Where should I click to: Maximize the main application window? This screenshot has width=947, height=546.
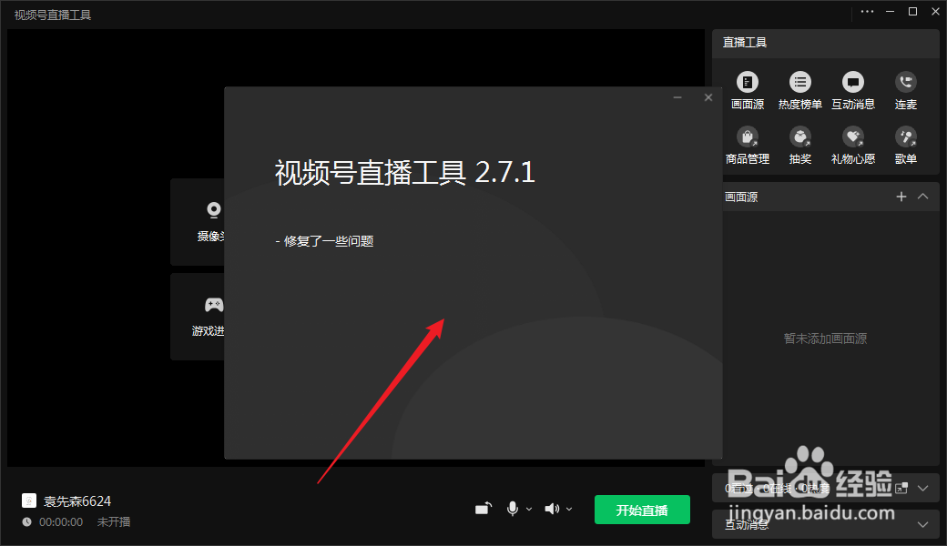pyautogui.click(x=912, y=12)
